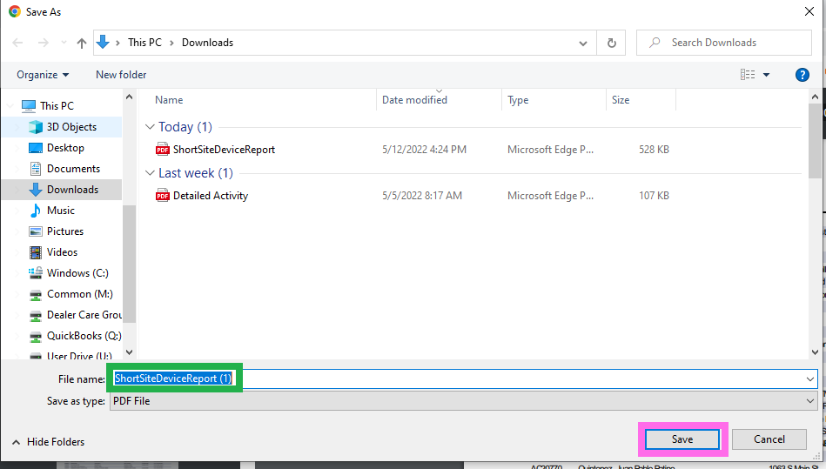The image size is (826, 469).
Task: Expand the address bar path history dropdown
Action: click(582, 43)
